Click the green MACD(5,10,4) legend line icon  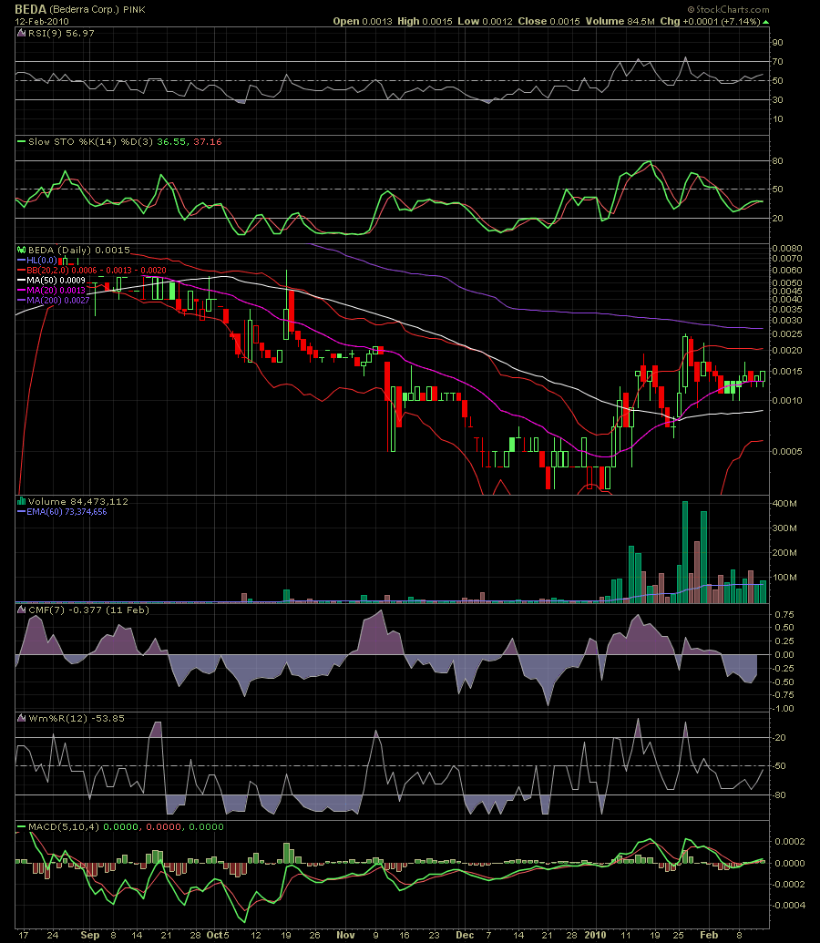pyautogui.click(x=22, y=827)
